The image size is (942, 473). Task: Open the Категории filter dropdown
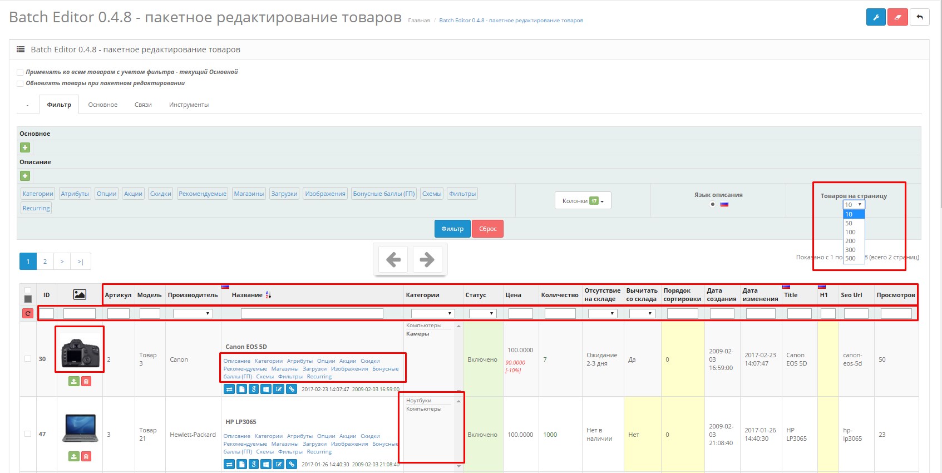tap(433, 313)
